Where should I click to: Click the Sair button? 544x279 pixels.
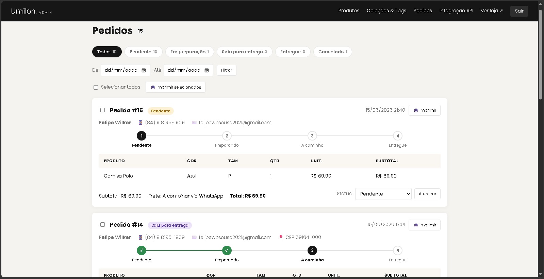tap(519, 11)
